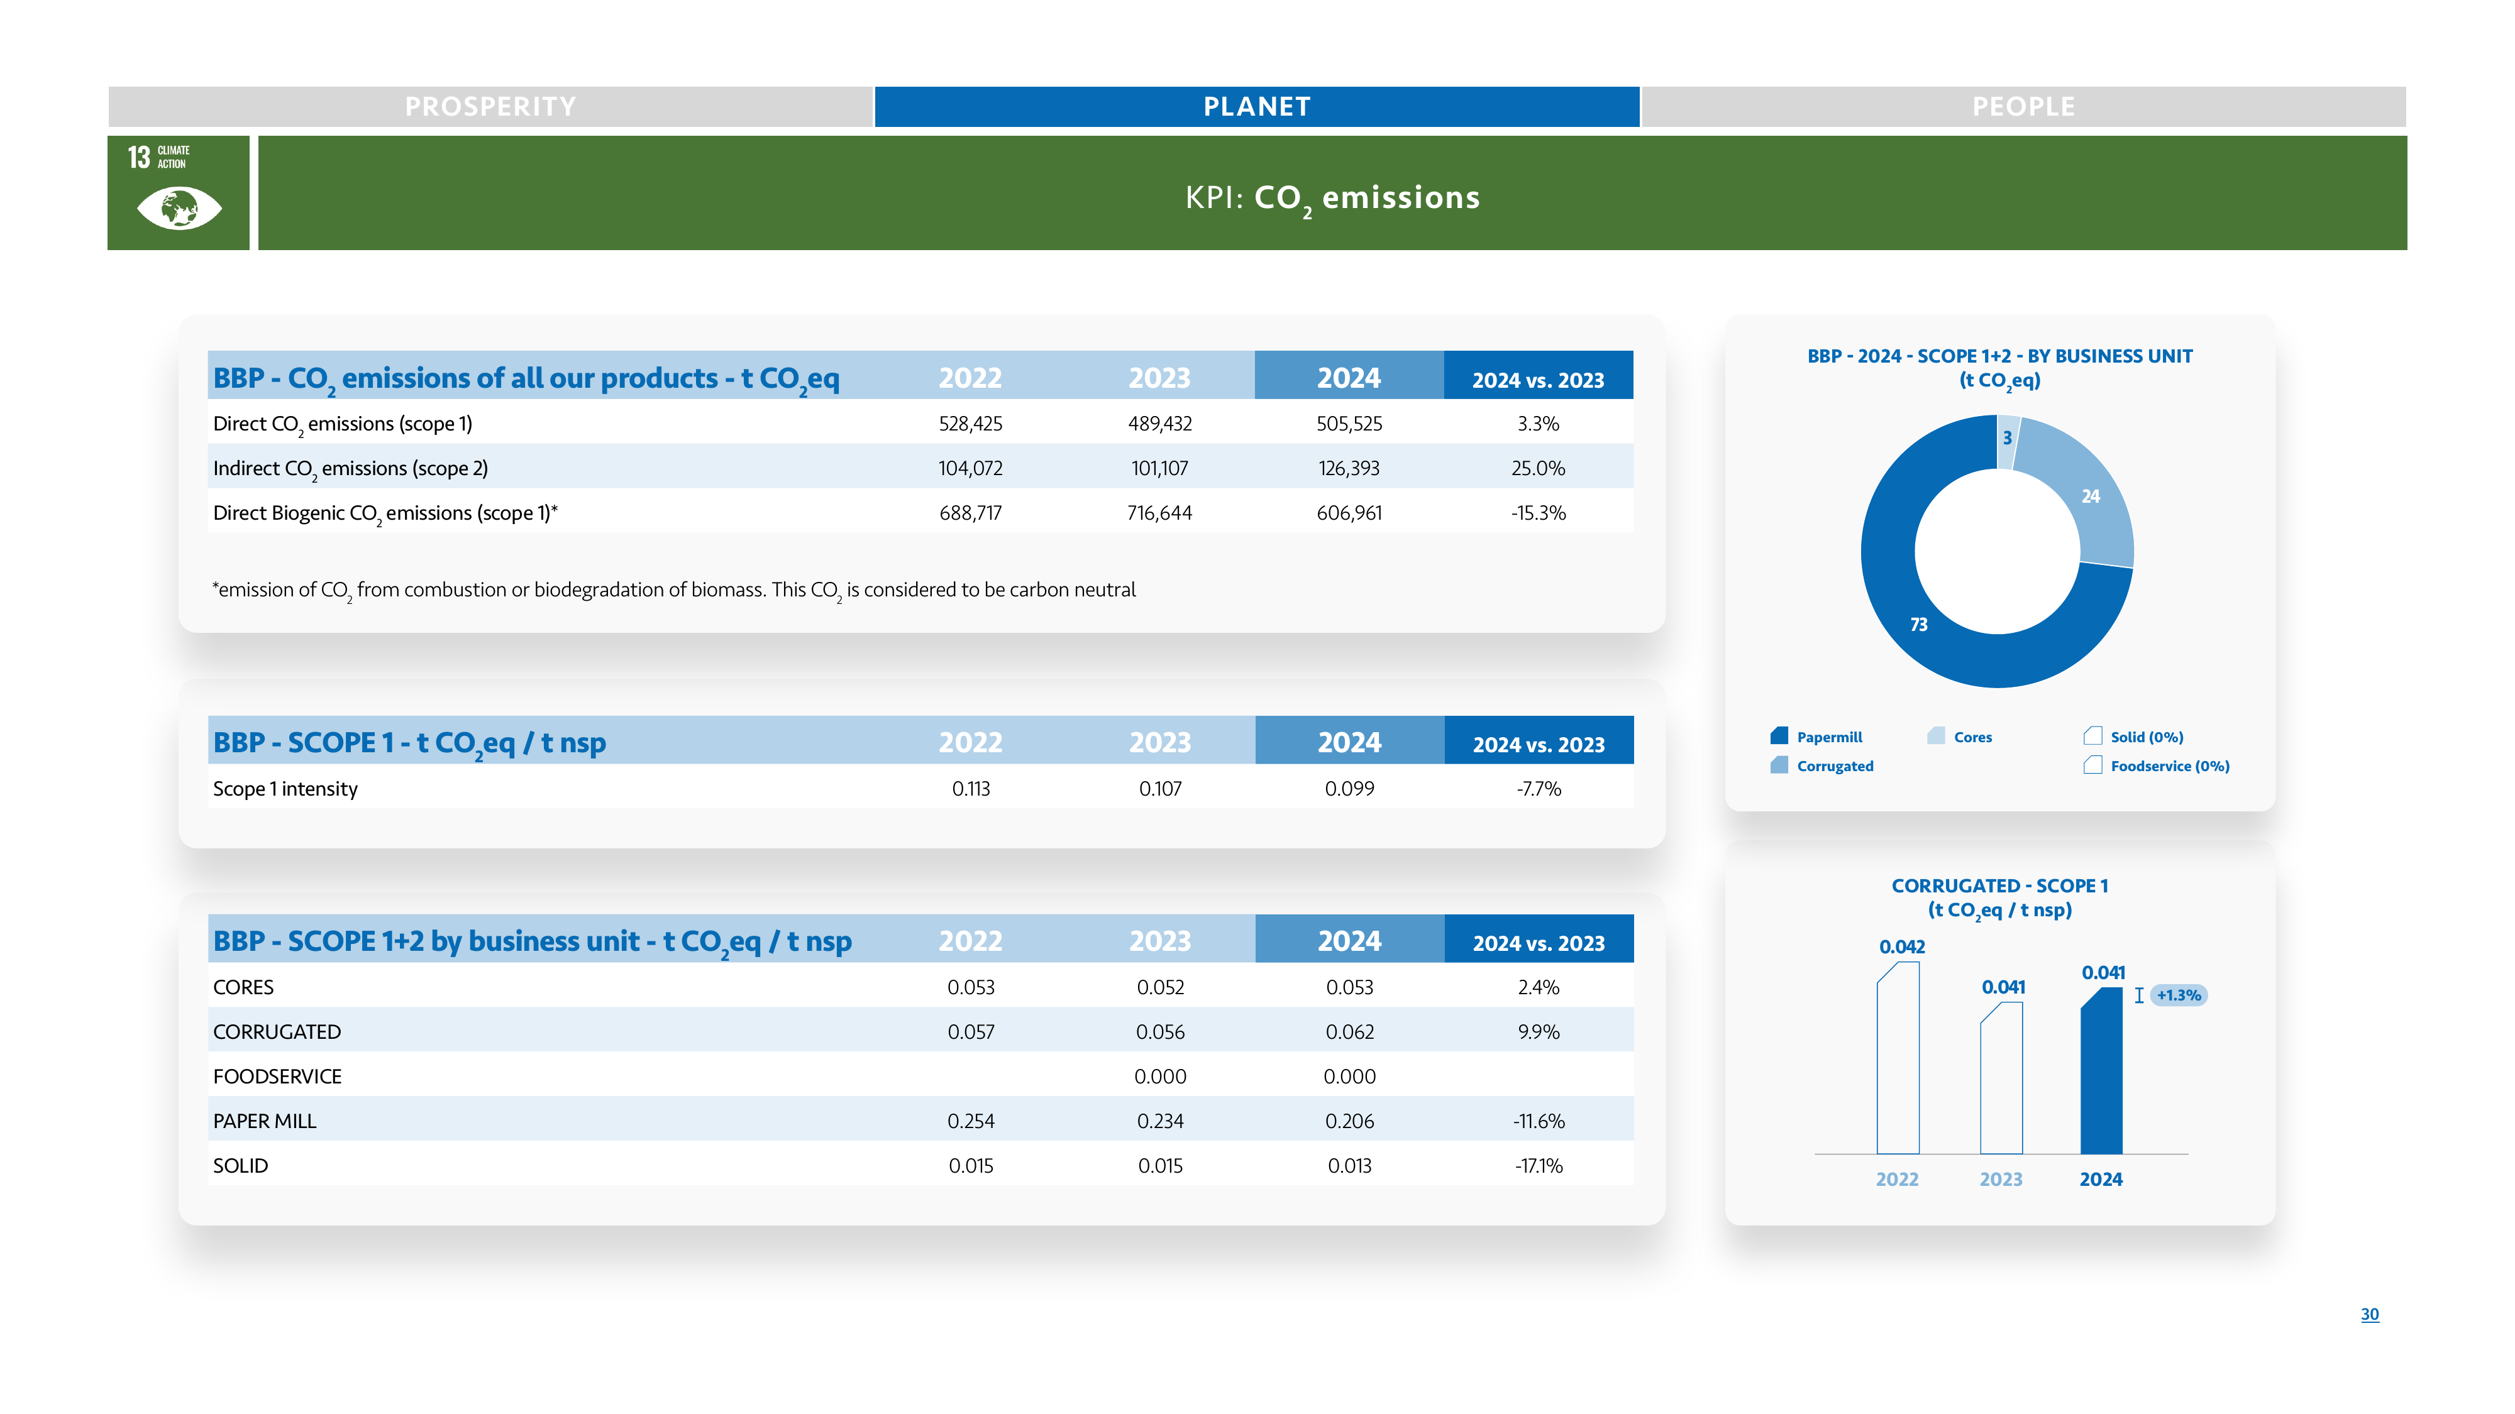The height and width of the screenshot is (1414, 2515).
Task: Click the 2022 bar in Corrugated chart
Action: coord(1897,1058)
